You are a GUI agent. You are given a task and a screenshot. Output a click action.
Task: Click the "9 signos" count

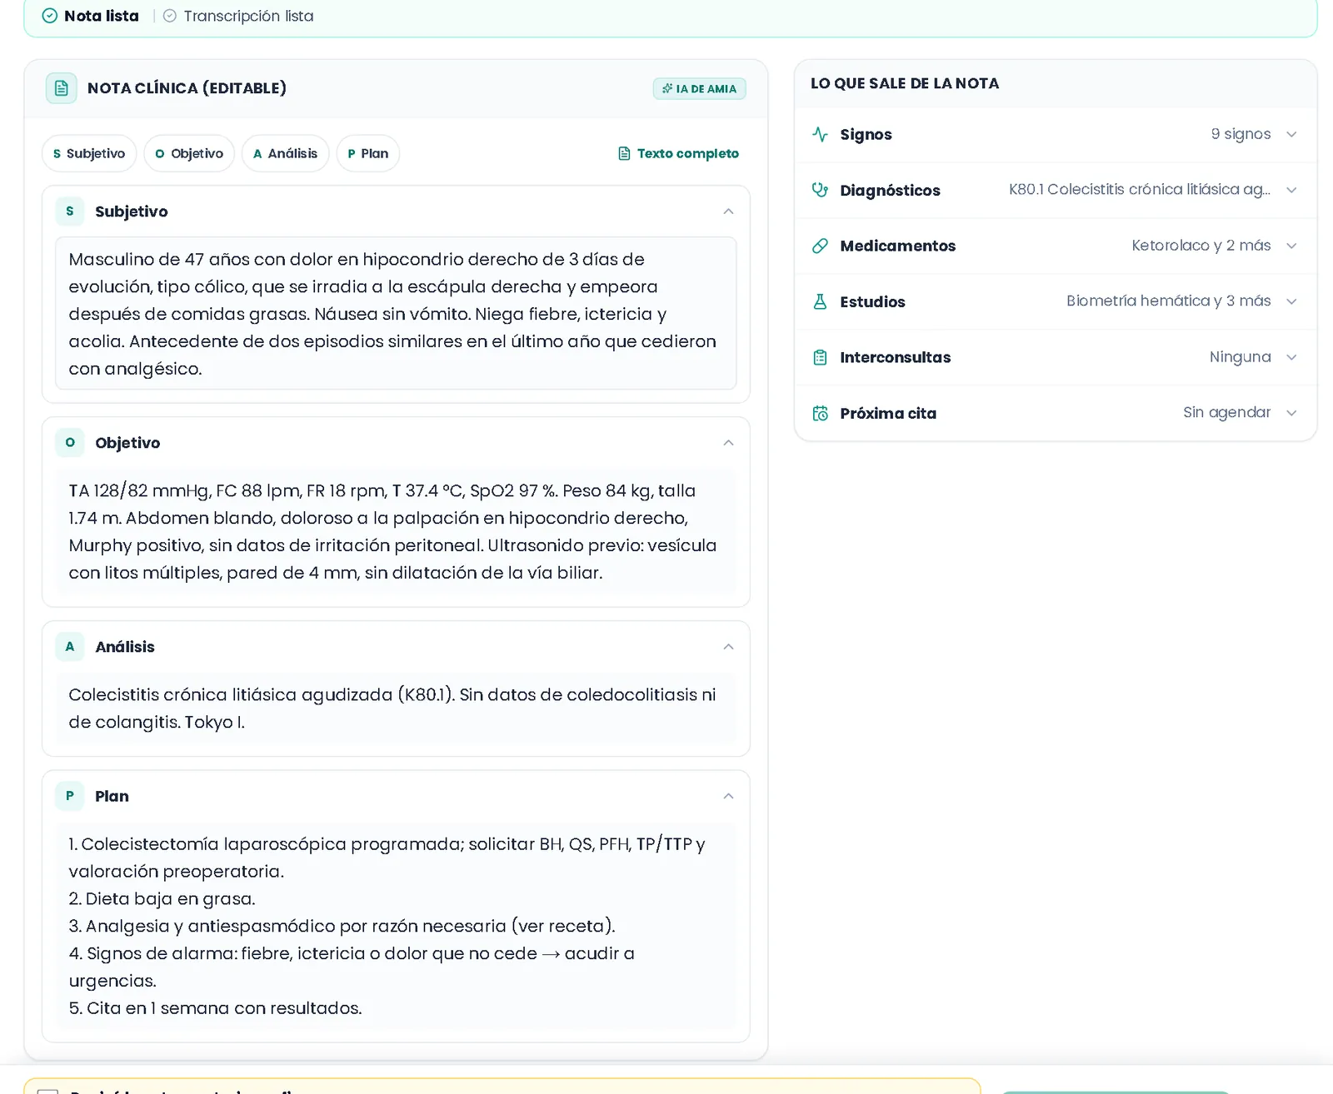pos(1241,134)
